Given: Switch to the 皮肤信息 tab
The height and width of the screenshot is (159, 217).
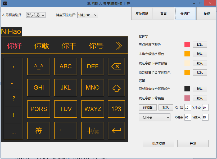Looking at the screenshot, I should click(x=142, y=14).
